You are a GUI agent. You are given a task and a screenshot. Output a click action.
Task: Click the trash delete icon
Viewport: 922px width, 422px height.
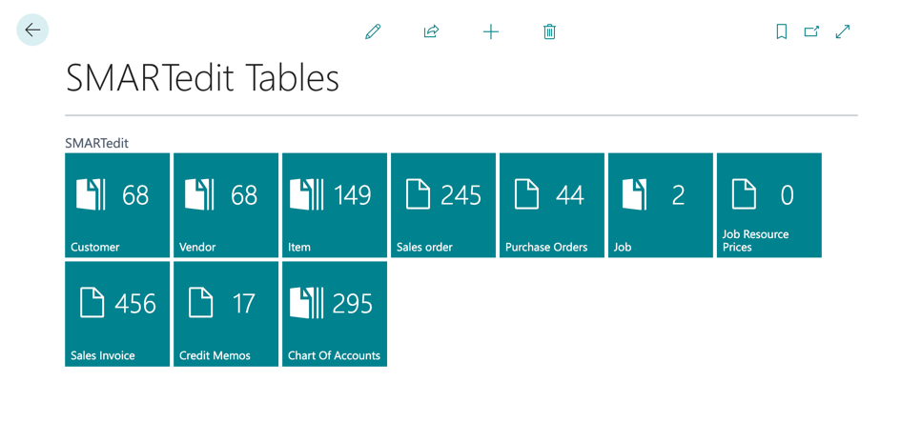tap(549, 31)
